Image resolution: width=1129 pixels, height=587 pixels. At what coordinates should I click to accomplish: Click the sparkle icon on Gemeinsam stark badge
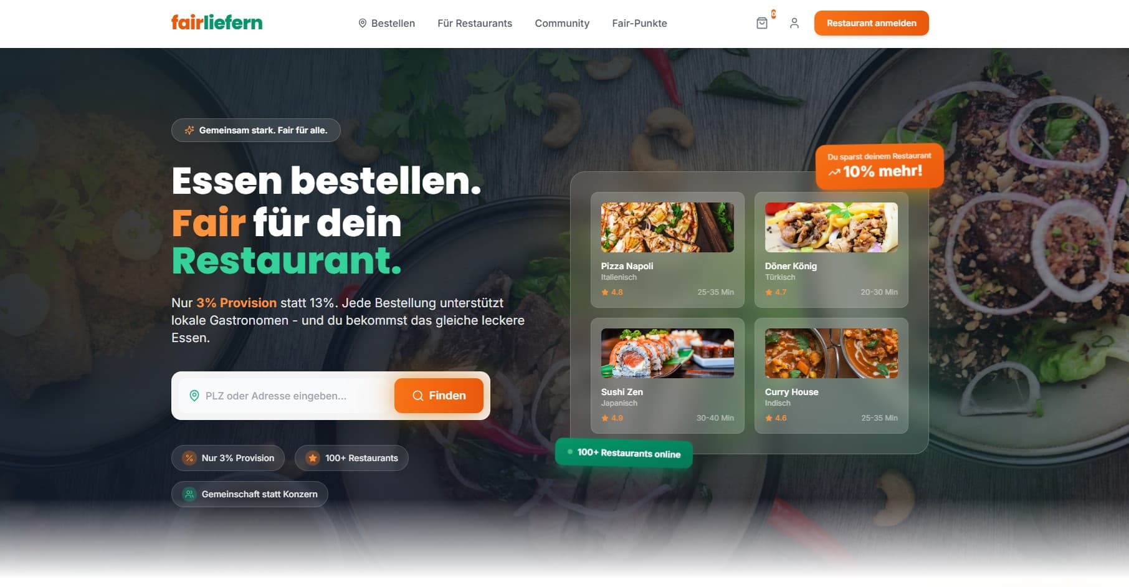pyautogui.click(x=189, y=130)
